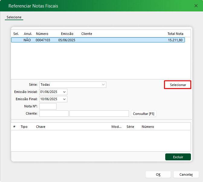Viewport: 203px width, 182px height.
Task: Sort invoices by Emissão column header
Action: pyautogui.click(x=67, y=34)
